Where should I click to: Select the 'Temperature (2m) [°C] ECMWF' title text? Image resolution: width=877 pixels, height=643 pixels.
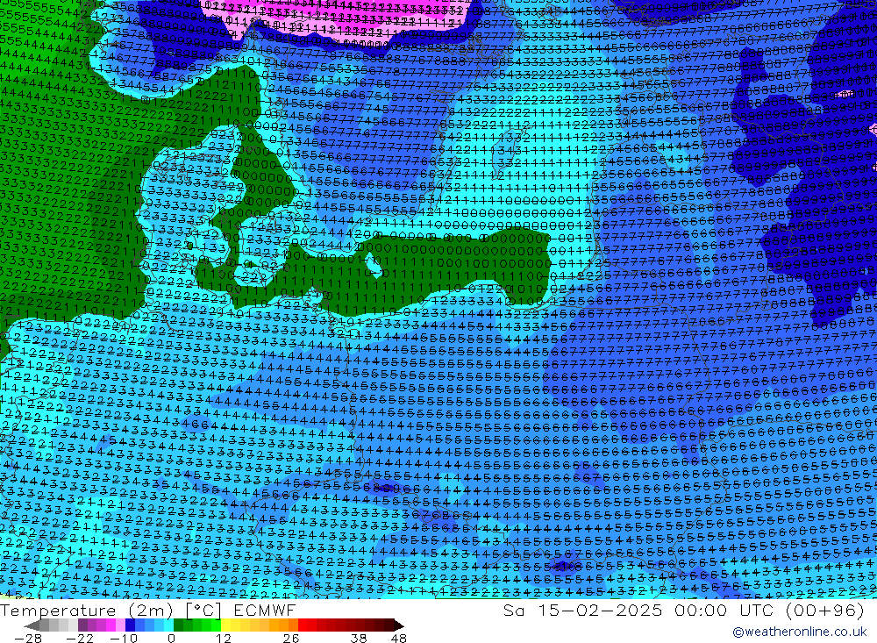click(147, 610)
